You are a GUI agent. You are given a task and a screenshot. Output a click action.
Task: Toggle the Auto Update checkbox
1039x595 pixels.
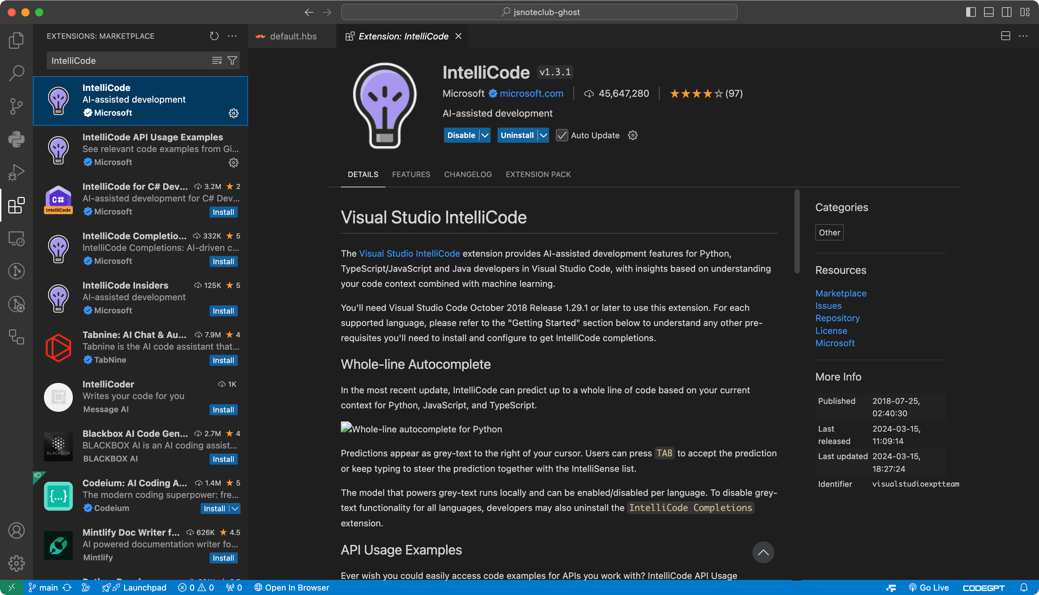(562, 135)
